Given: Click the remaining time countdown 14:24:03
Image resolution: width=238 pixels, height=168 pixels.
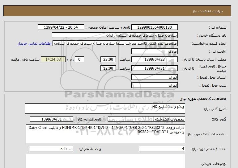Looking at the screenshot, I should [x=53, y=59].
